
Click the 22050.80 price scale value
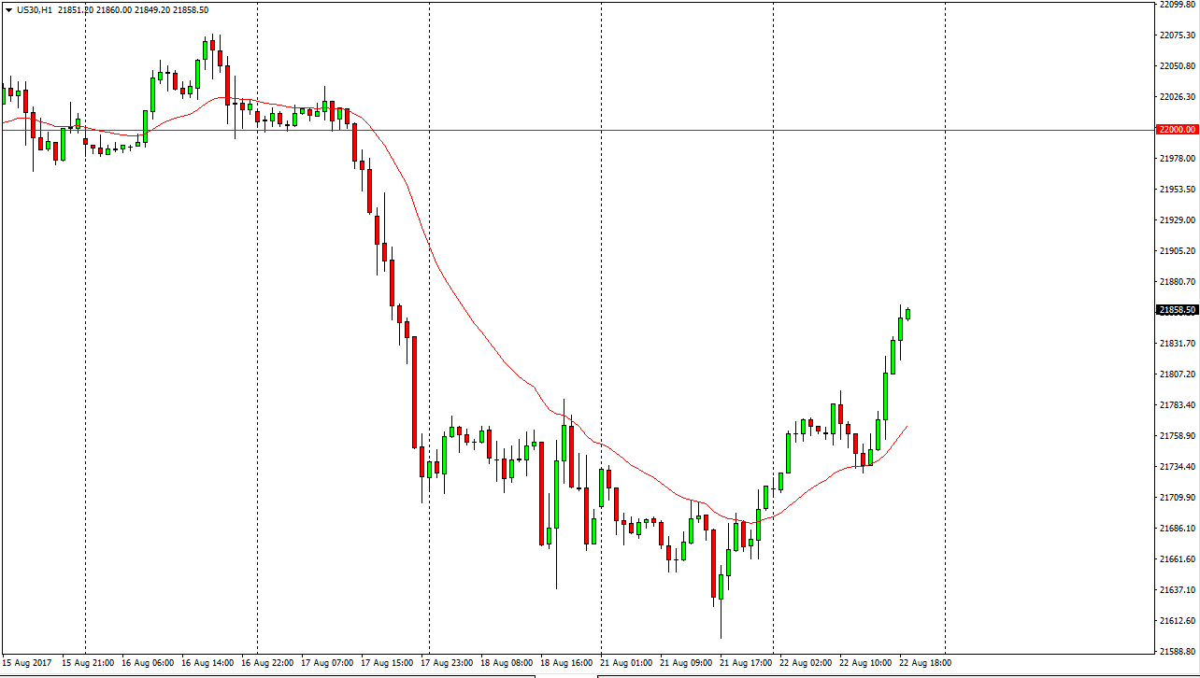1177,66
